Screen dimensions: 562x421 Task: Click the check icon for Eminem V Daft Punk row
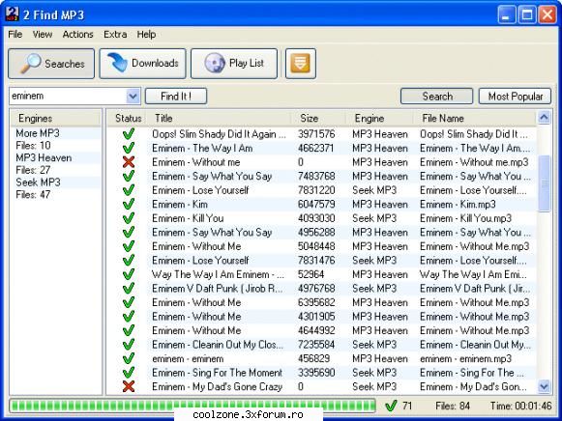tap(129, 289)
